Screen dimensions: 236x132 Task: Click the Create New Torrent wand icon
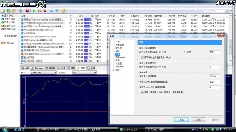(21, 11)
